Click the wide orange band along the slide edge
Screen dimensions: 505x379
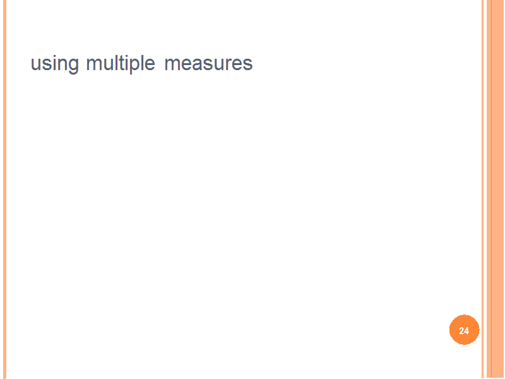(496, 189)
